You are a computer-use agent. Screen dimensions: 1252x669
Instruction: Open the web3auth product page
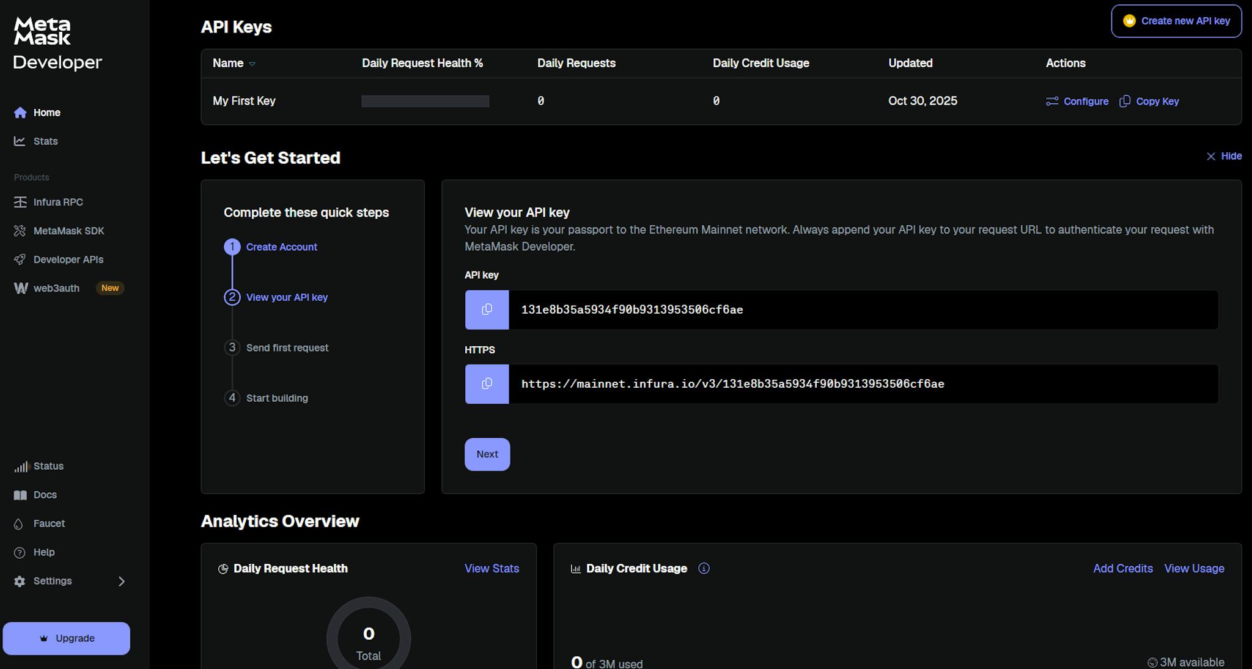tap(56, 288)
